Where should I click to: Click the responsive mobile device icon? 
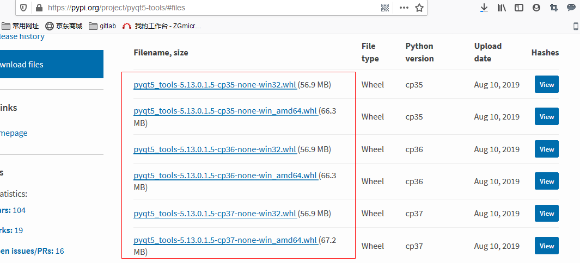(576, 26)
